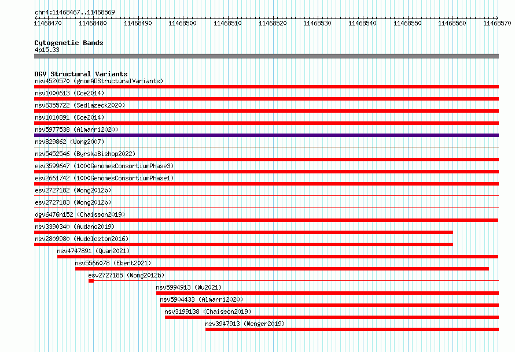Screen dimensions: 515x352
Task: Select nsv5566078 (Ebert2021) variant label
Action: 113,263
